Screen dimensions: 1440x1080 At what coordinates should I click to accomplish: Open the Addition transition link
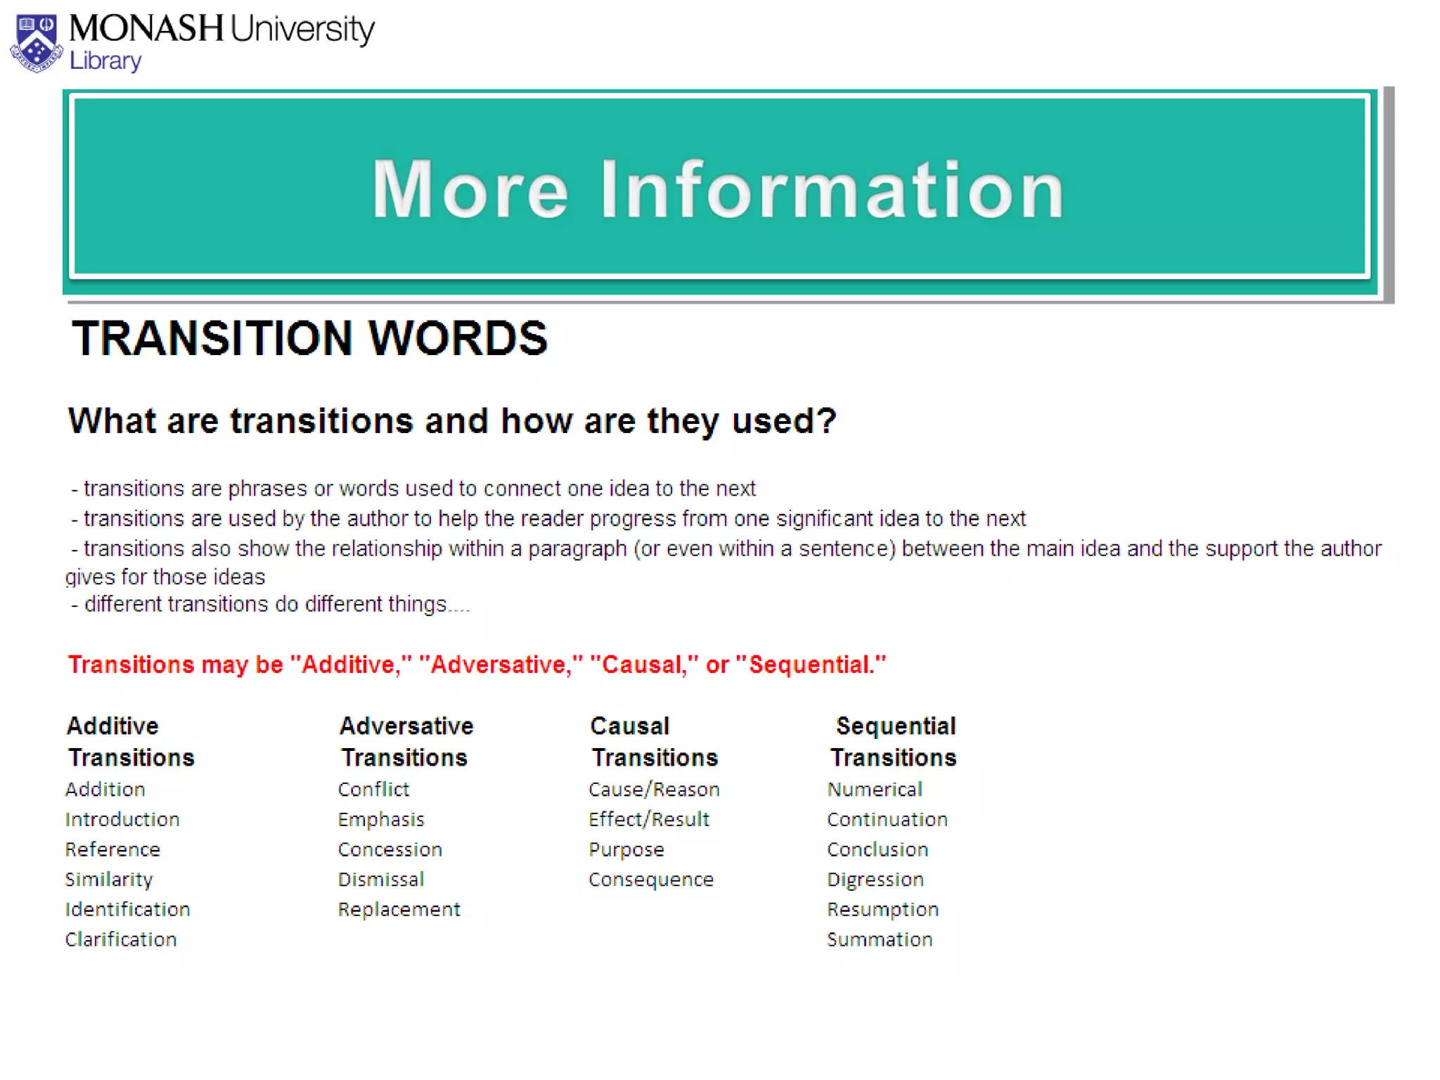105,790
